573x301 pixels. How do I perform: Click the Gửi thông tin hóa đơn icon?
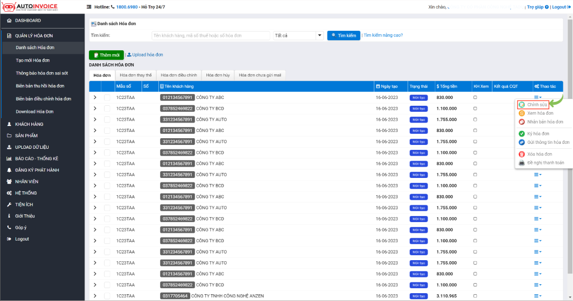coord(522,142)
